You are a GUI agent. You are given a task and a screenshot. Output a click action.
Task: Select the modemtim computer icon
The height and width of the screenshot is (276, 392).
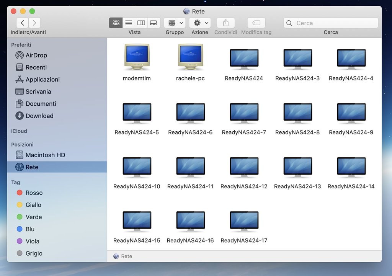click(x=137, y=57)
